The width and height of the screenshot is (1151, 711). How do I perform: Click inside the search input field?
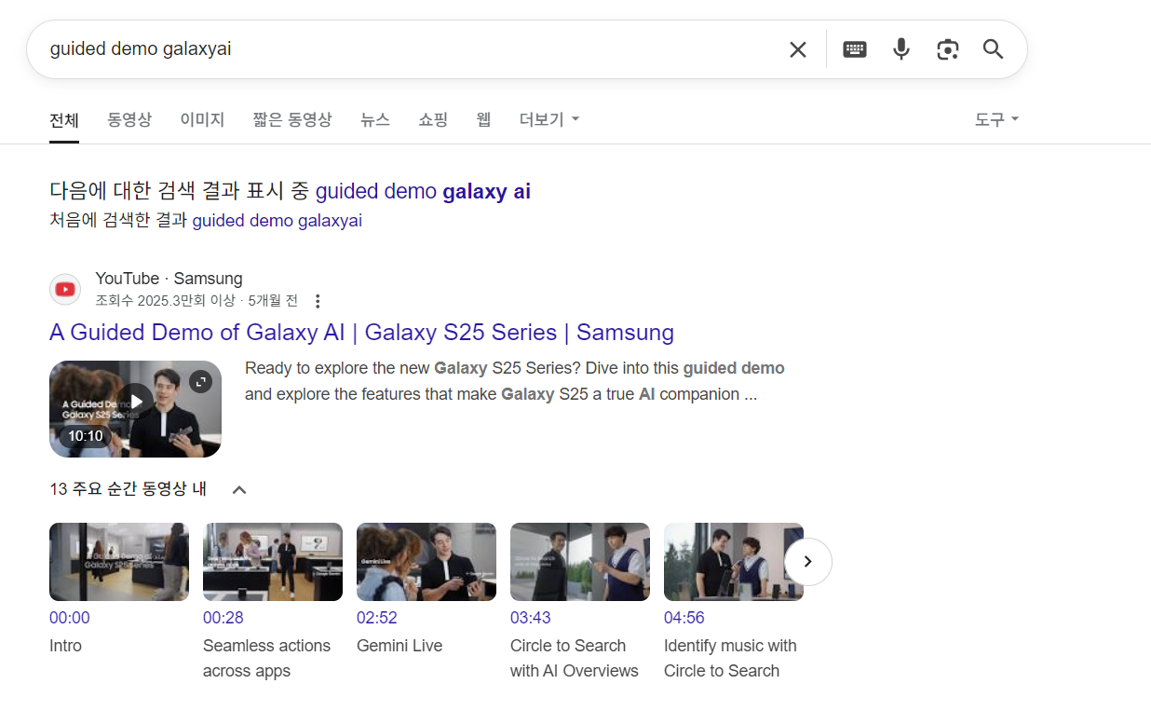click(410, 49)
